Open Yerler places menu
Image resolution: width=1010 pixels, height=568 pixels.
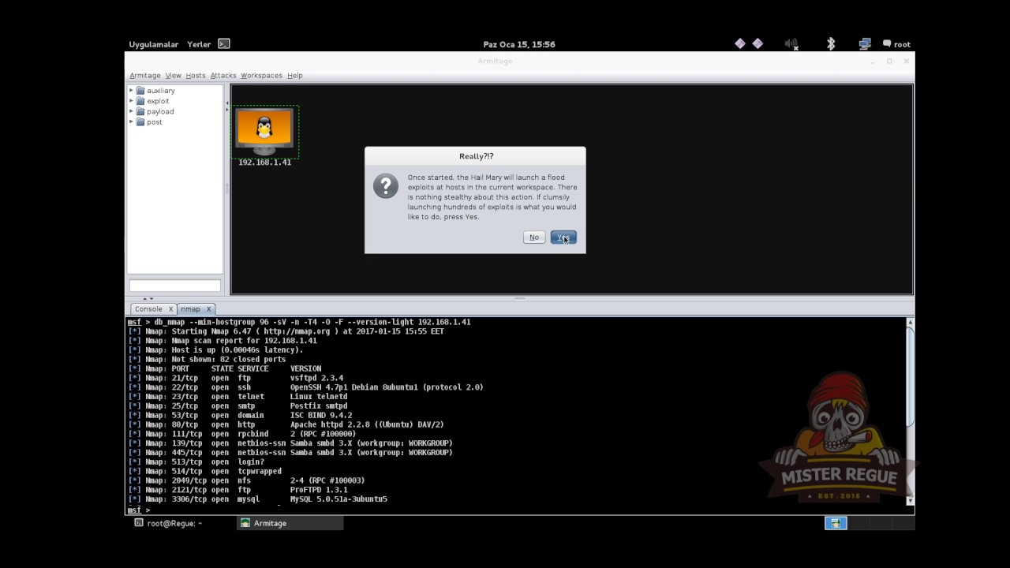coord(199,44)
